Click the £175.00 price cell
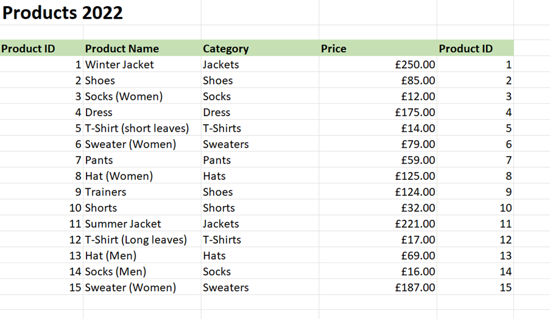Image resolution: width=550 pixels, height=319 pixels. (378, 112)
